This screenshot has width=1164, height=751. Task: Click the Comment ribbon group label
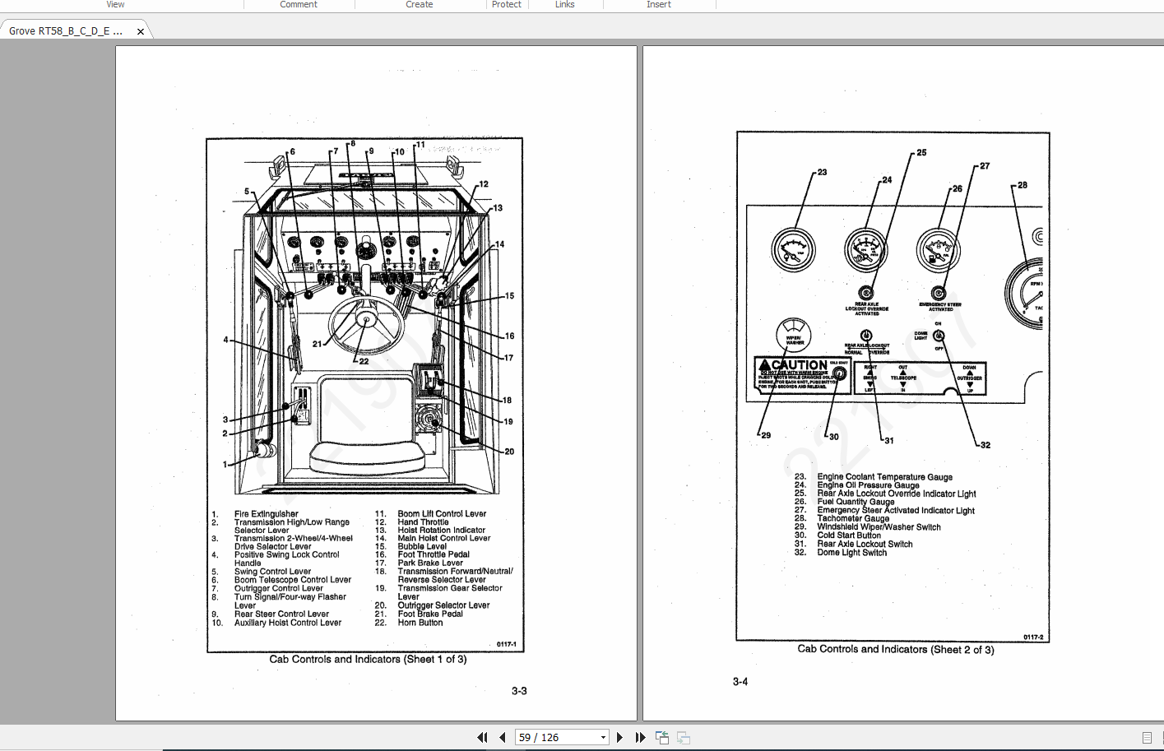tap(299, 5)
